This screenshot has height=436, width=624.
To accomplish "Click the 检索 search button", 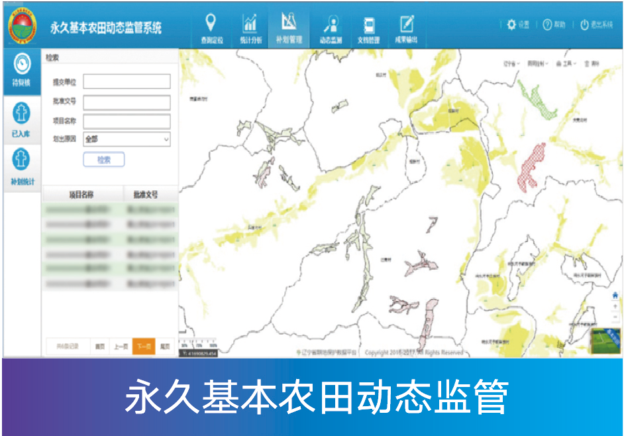I will (103, 160).
